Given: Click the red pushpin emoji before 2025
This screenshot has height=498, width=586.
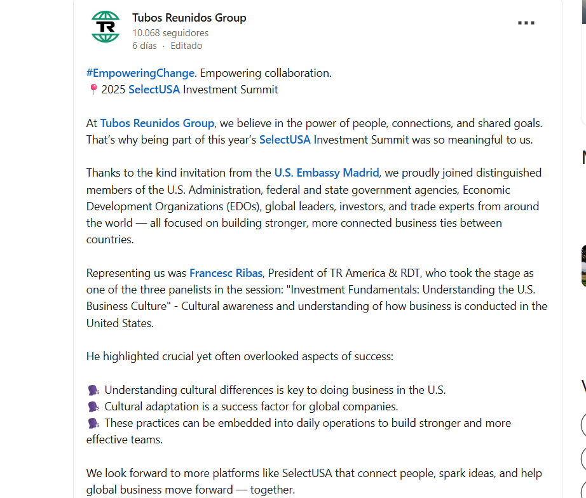Looking at the screenshot, I should coord(93,90).
